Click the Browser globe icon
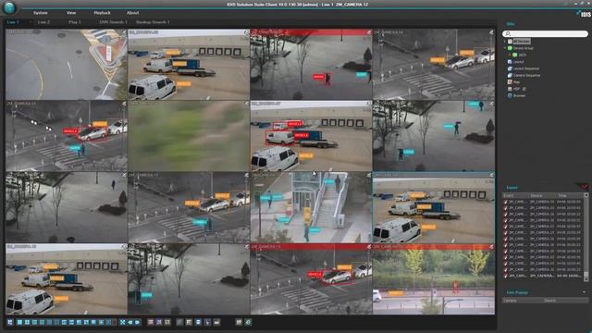The height and width of the screenshot is (333, 592). tap(510, 95)
